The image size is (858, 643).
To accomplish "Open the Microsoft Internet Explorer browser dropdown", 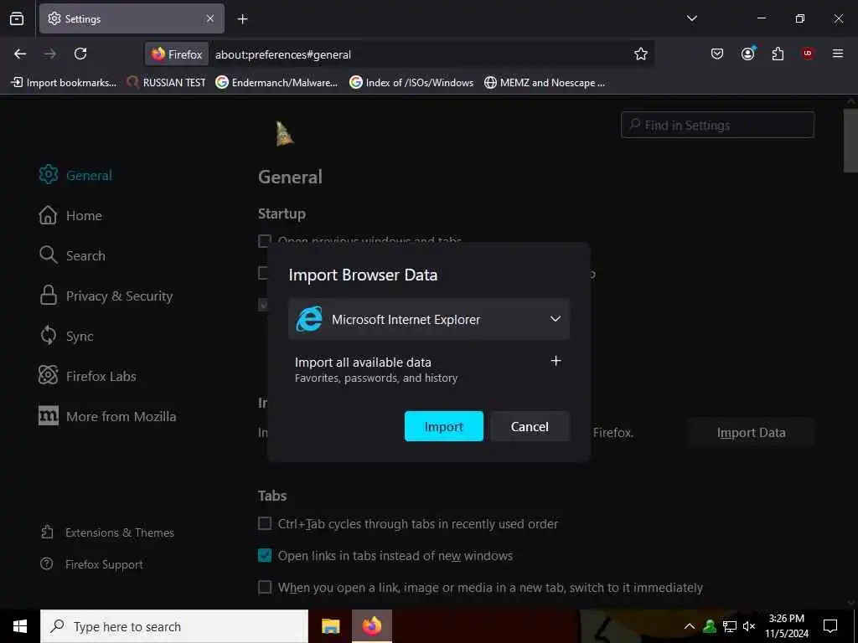I will 429,319.
